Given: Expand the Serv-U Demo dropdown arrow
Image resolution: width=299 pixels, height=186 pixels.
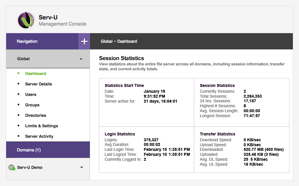Looking at the screenshot, I should (x=81, y=167).
